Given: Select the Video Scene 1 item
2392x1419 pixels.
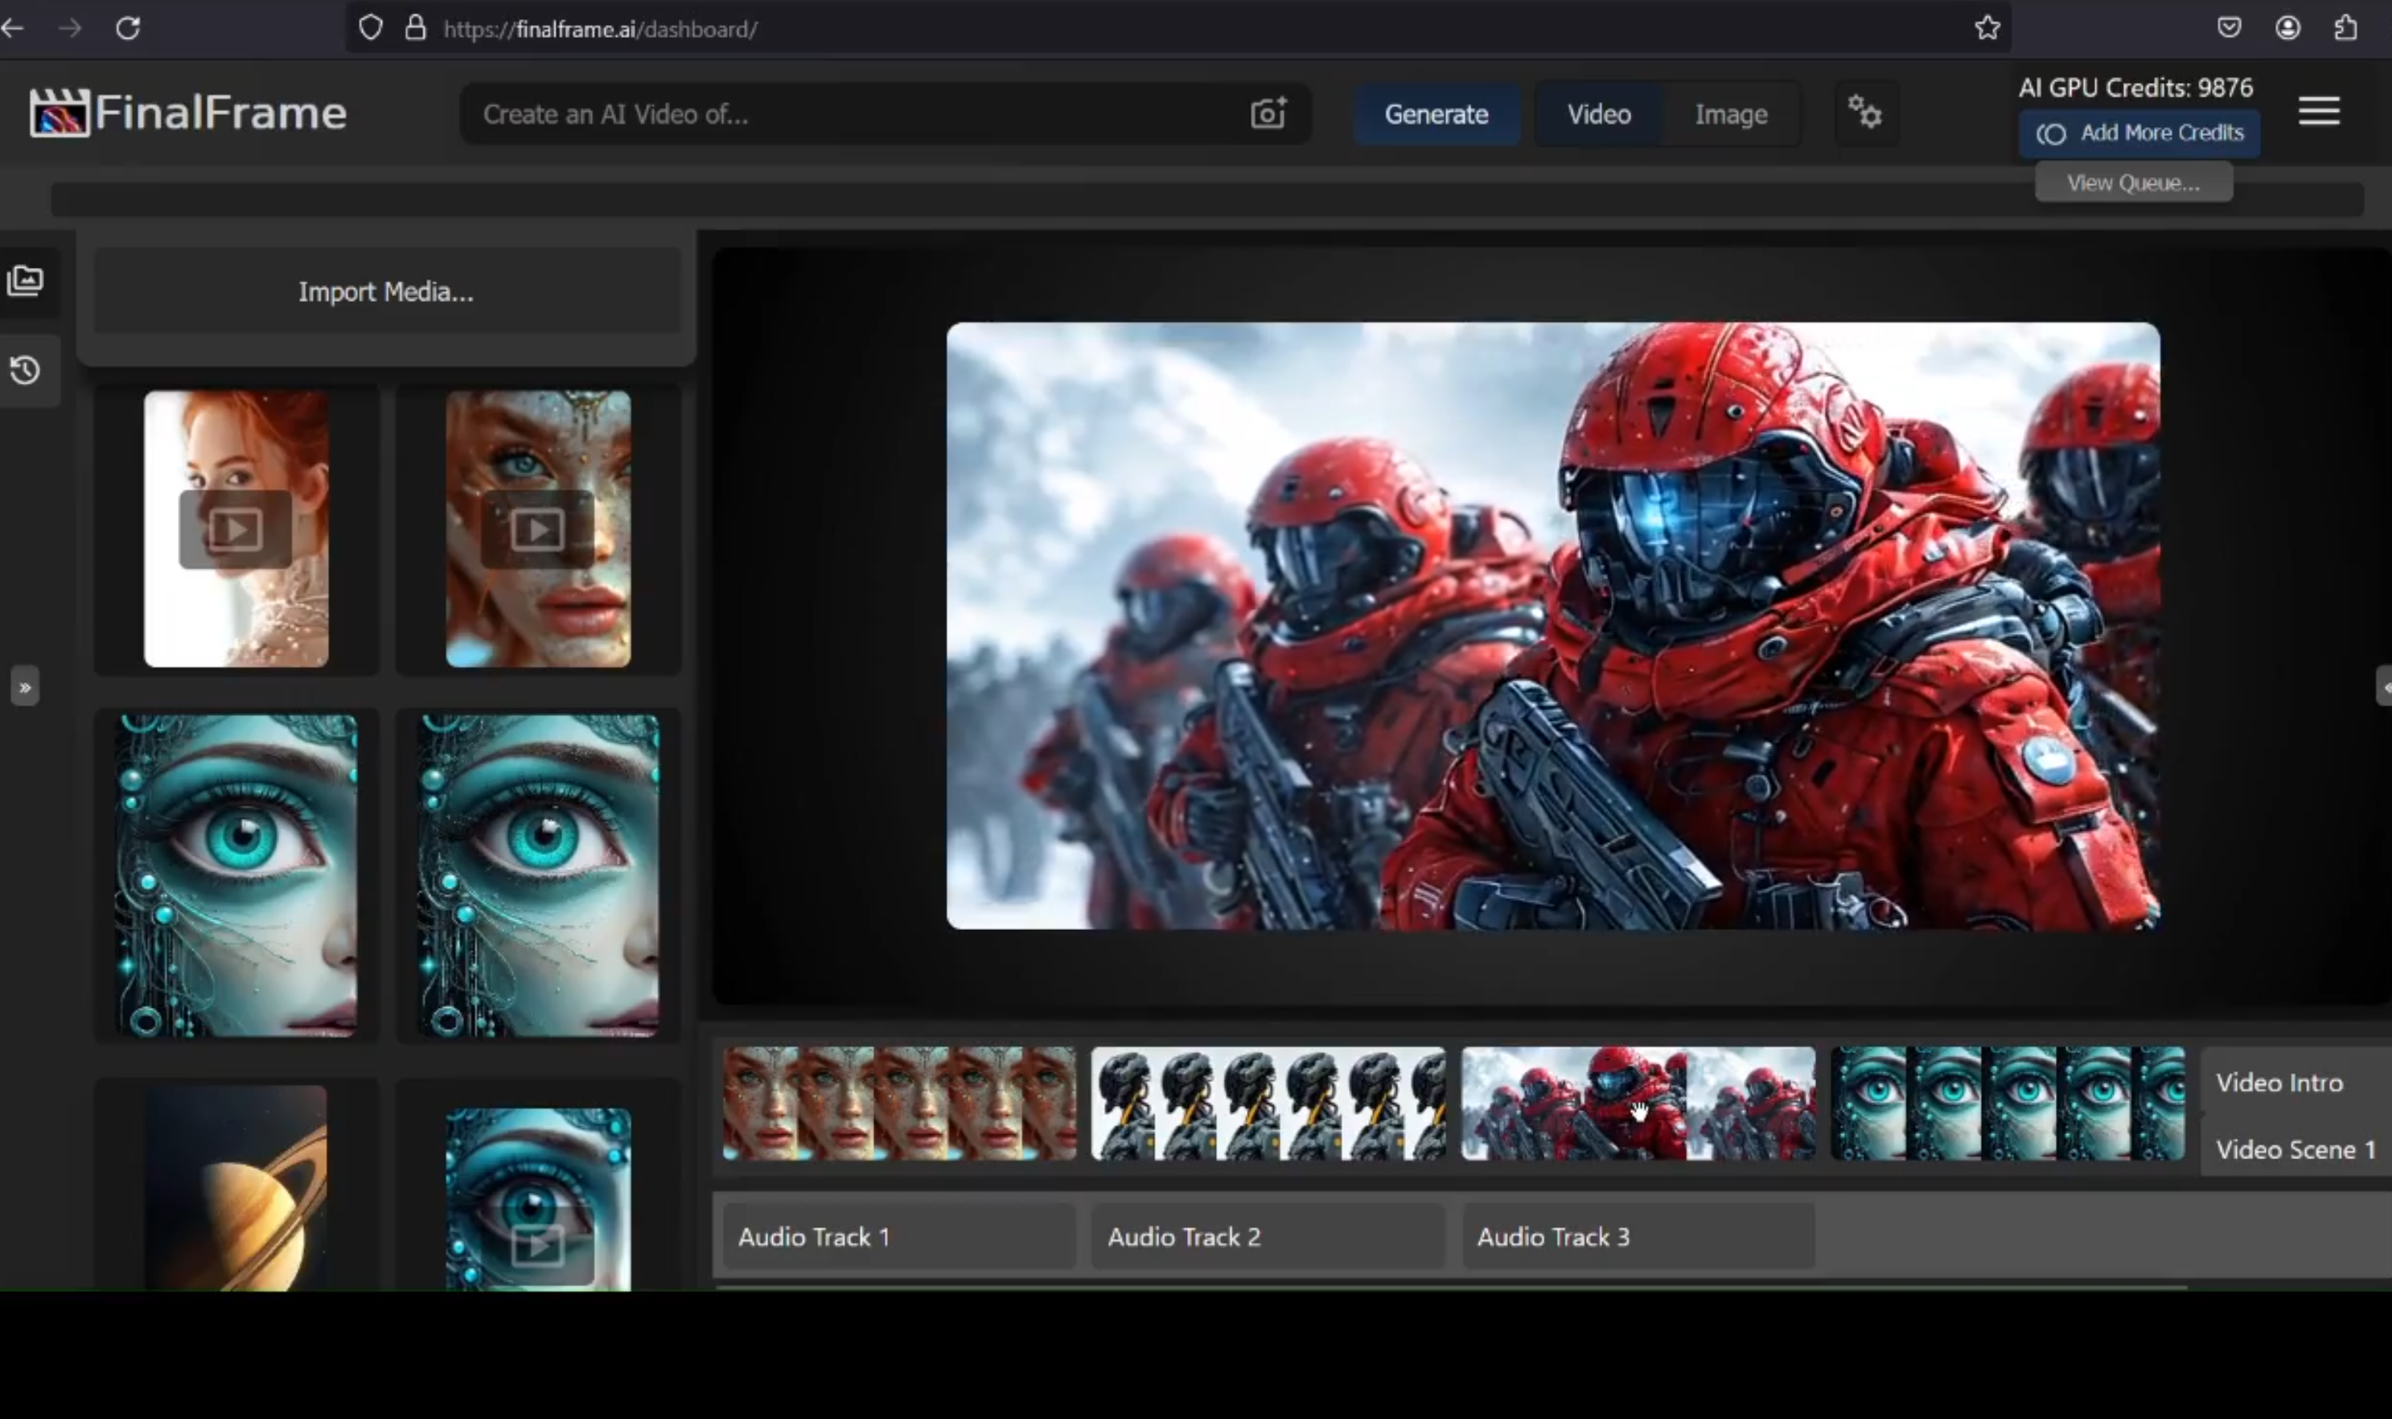Looking at the screenshot, I should point(2295,1150).
